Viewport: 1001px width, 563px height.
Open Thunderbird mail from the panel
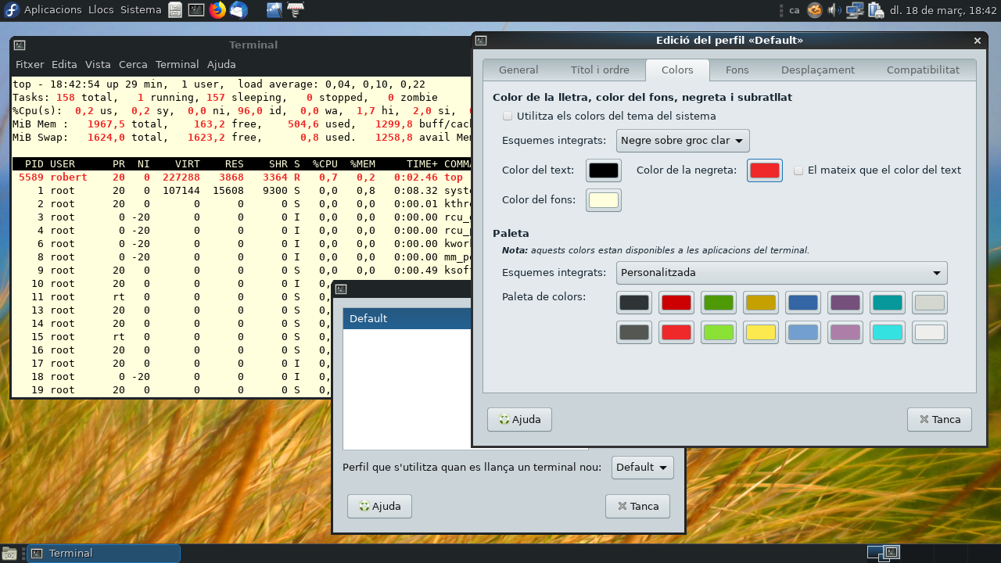[239, 10]
